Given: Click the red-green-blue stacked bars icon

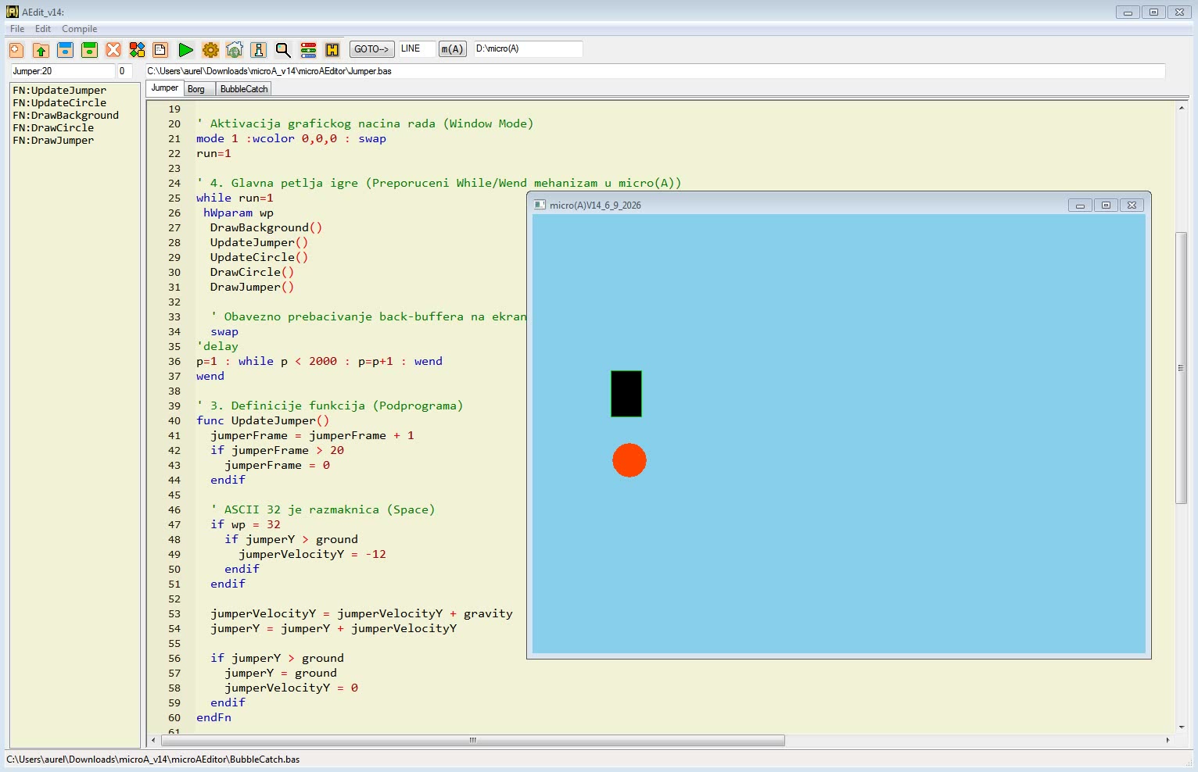Looking at the screenshot, I should click(308, 50).
